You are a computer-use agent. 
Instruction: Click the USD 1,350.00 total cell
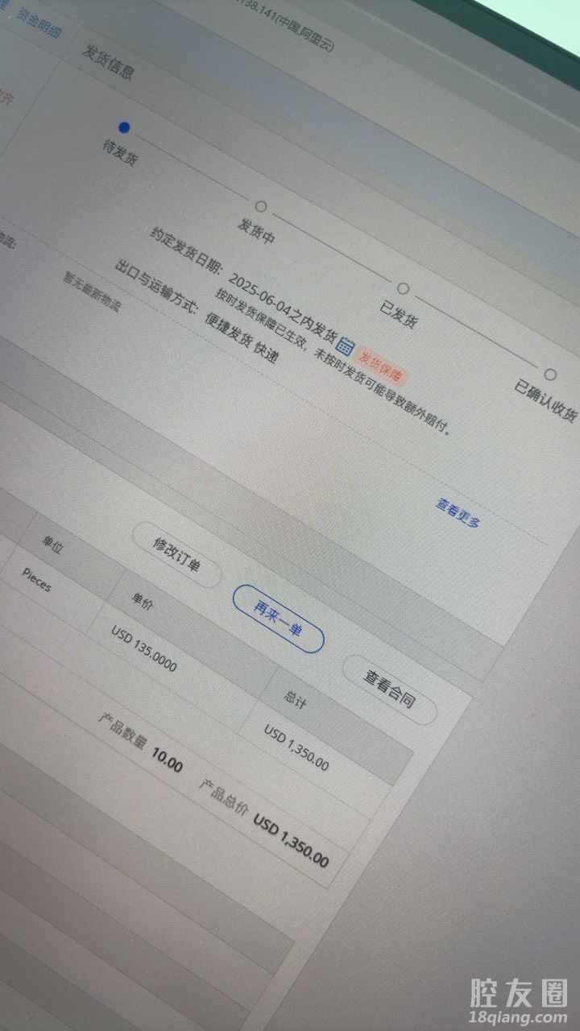click(296, 747)
